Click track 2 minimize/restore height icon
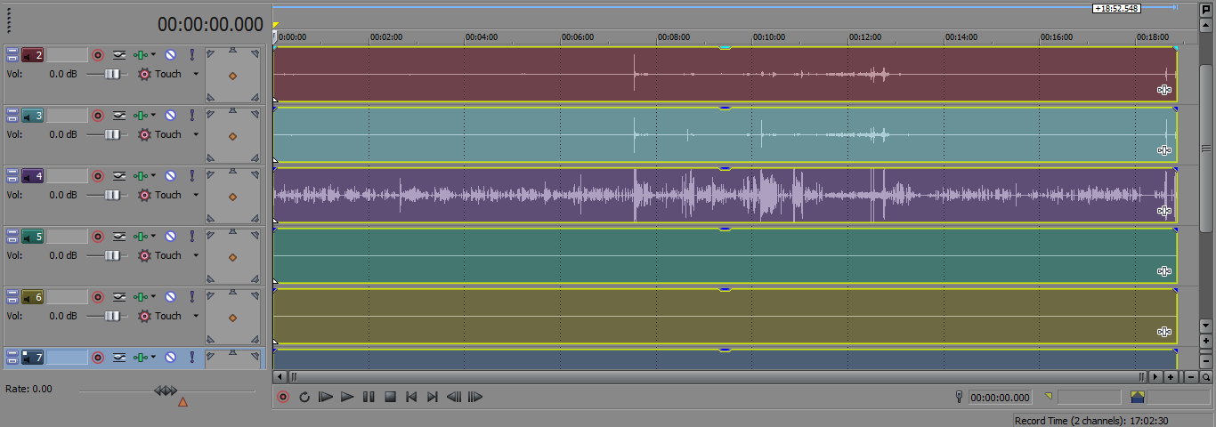The image size is (1216, 427). tap(12, 55)
